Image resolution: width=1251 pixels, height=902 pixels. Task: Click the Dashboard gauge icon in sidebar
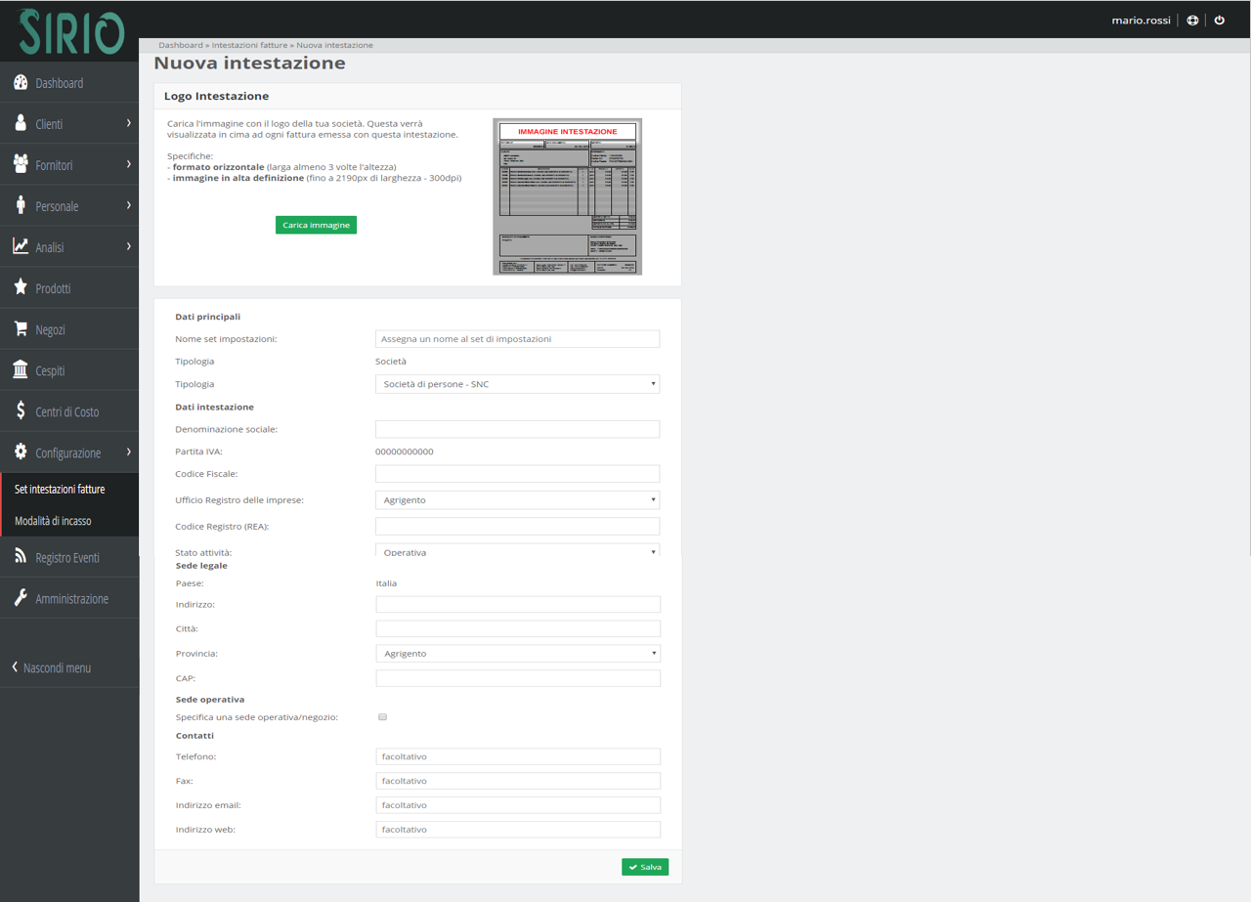click(21, 83)
